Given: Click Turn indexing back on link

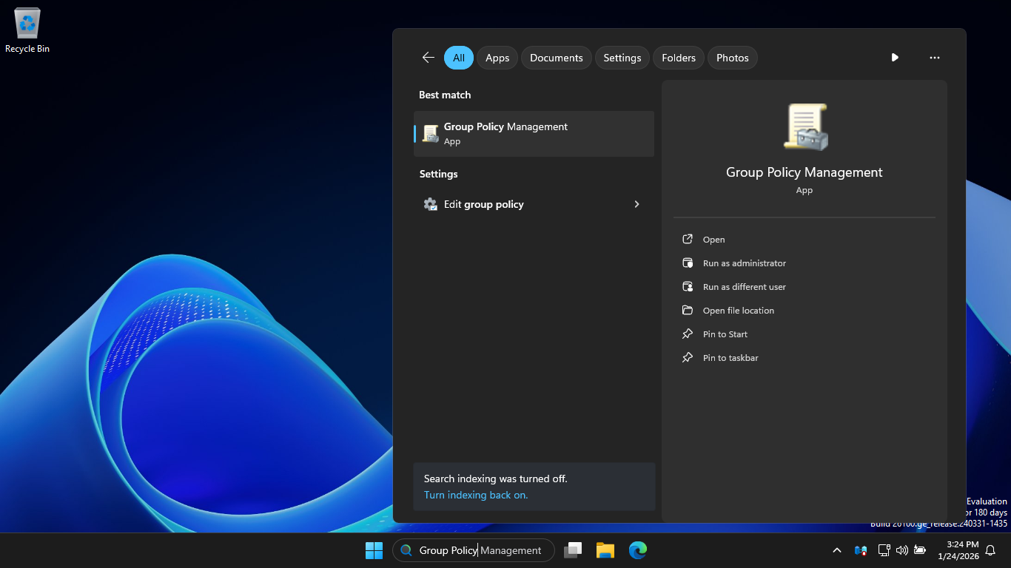Looking at the screenshot, I should tap(476, 495).
